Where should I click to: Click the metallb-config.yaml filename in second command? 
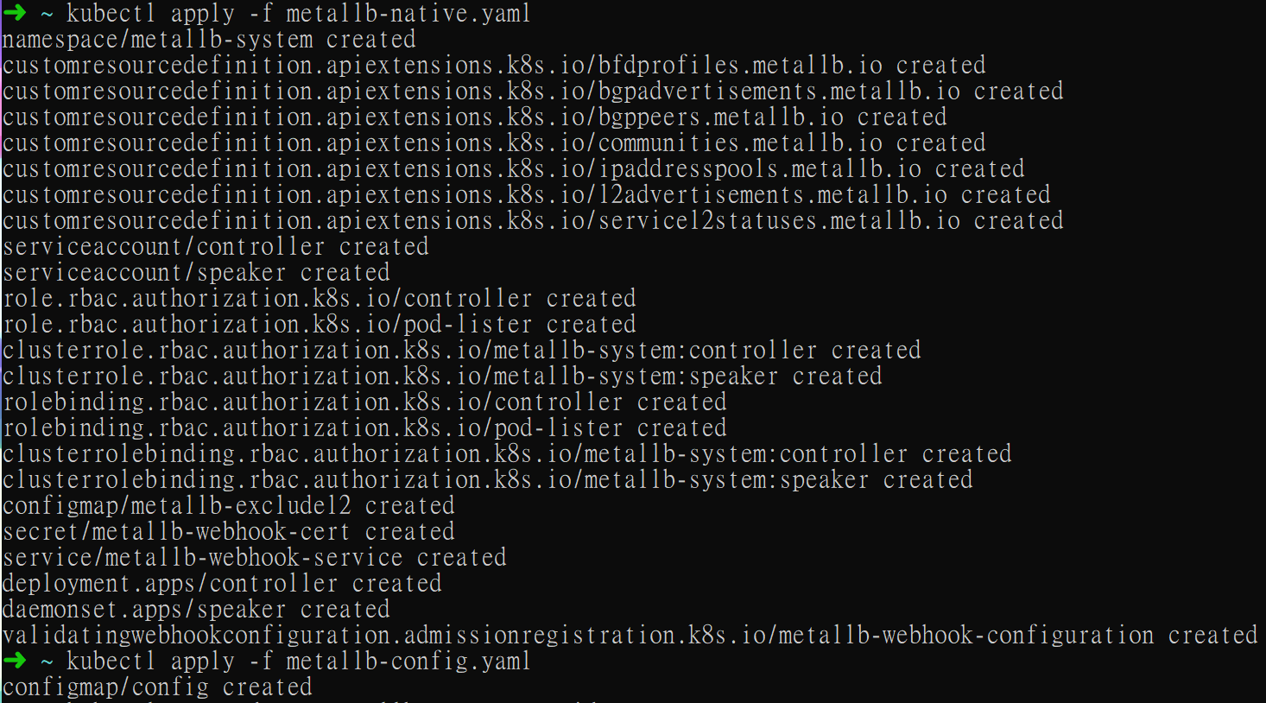408,661
